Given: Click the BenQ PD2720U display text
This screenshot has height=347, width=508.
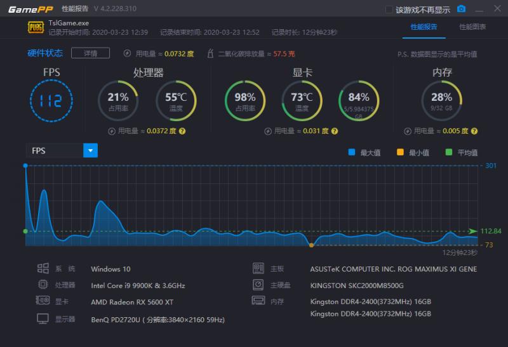Looking at the screenshot, I should coord(157,320).
